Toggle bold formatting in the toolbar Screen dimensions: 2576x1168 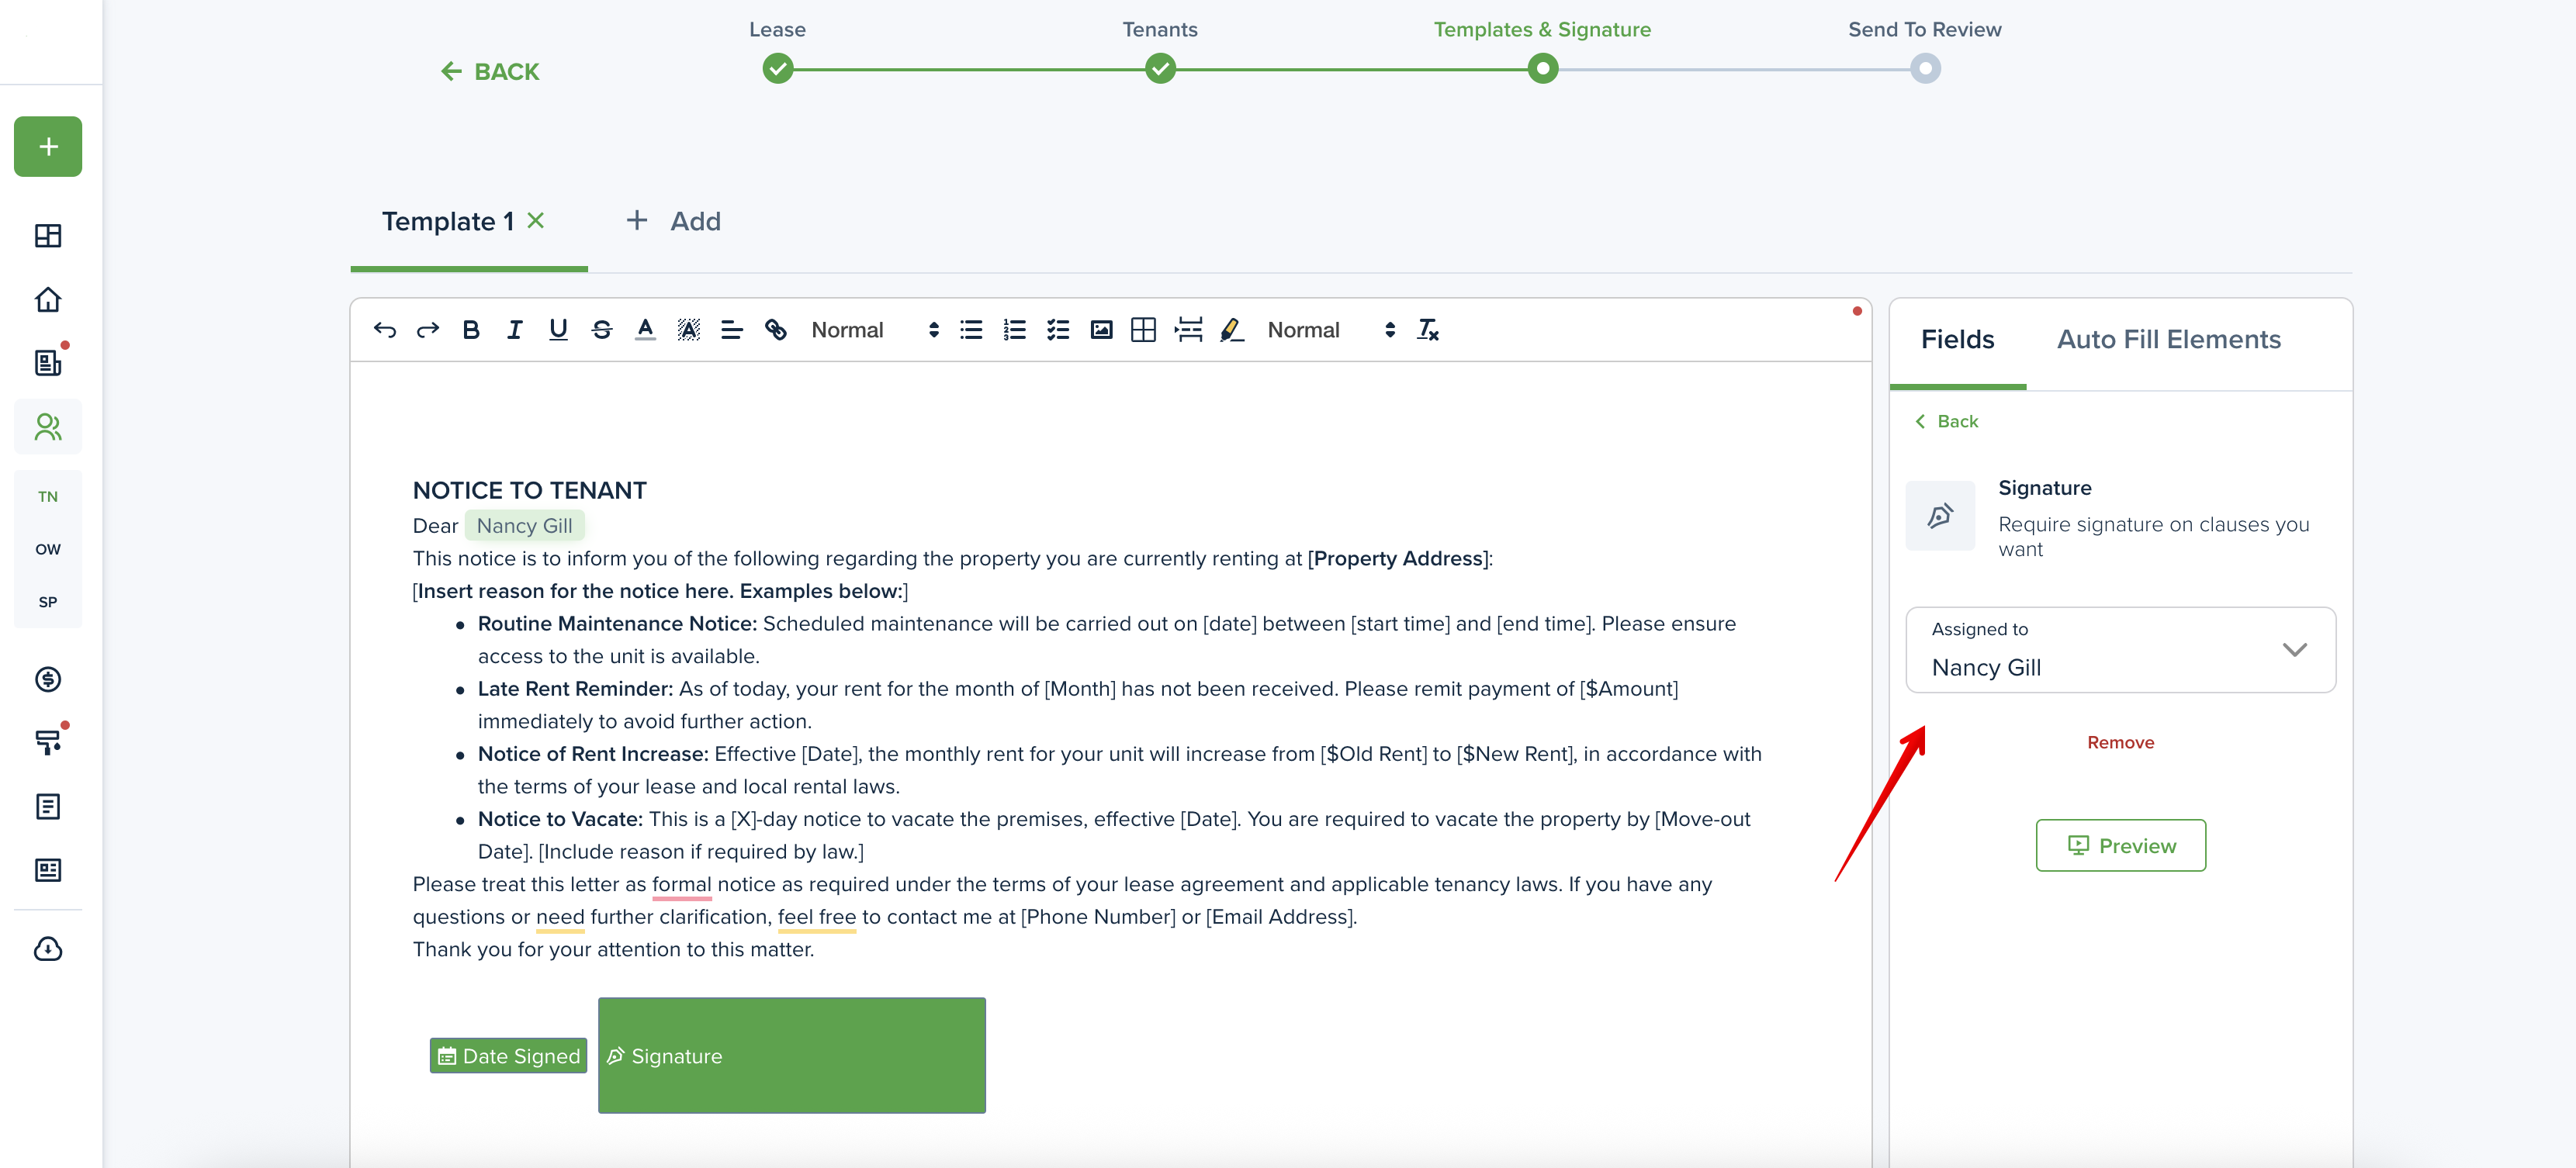tap(471, 330)
